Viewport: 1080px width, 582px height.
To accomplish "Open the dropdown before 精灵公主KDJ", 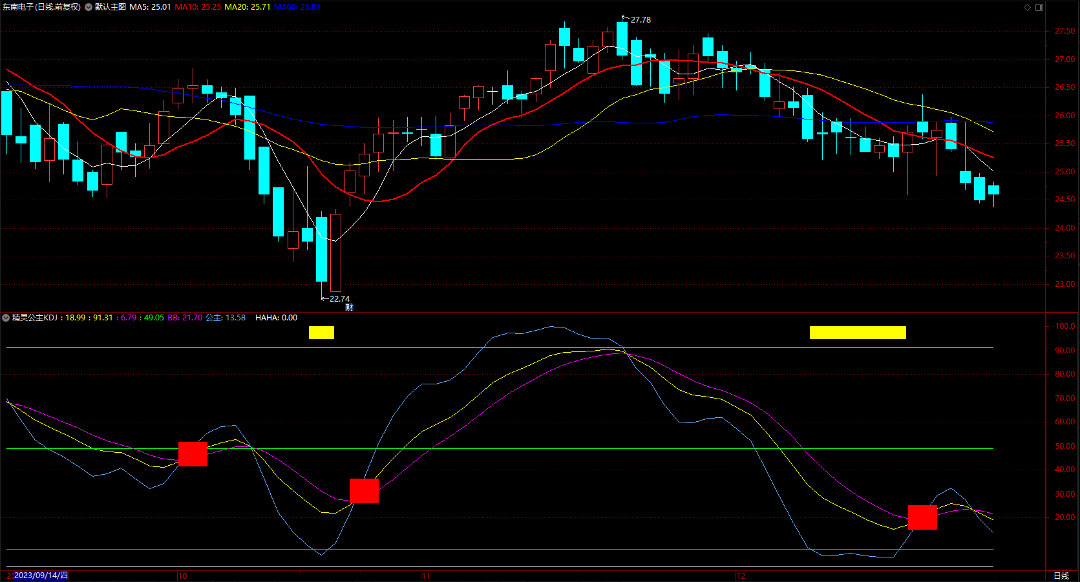I will coord(6,318).
